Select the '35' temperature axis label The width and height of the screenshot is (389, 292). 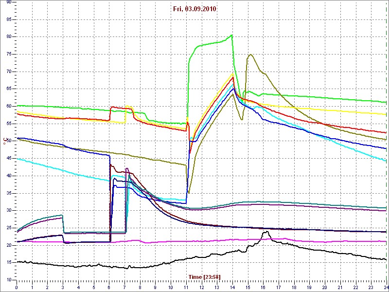pyautogui.click(x=8, y=193)
